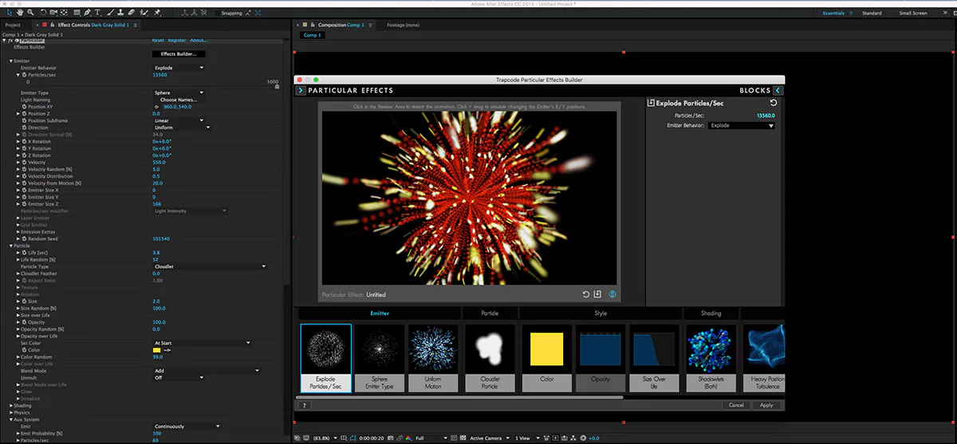
Task: Open the Particle Type Cloudlet dropdown
Action: [x=210, y=266]
